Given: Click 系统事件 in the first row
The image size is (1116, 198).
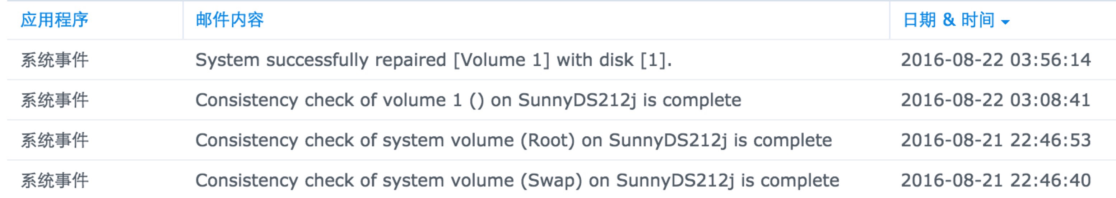Looking at the screenshot, I should 55,60.
